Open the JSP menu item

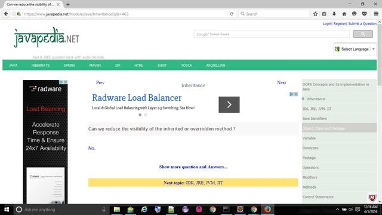pyautogui.click(x=118, y=65)
